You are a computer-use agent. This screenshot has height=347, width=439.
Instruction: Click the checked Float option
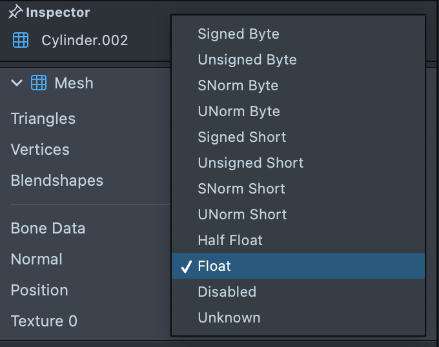(214, 266)
